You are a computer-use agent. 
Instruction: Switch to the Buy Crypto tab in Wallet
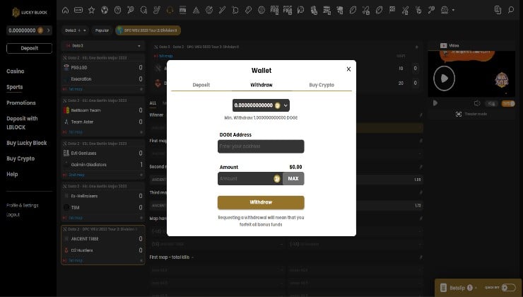(x=322, y=85)
